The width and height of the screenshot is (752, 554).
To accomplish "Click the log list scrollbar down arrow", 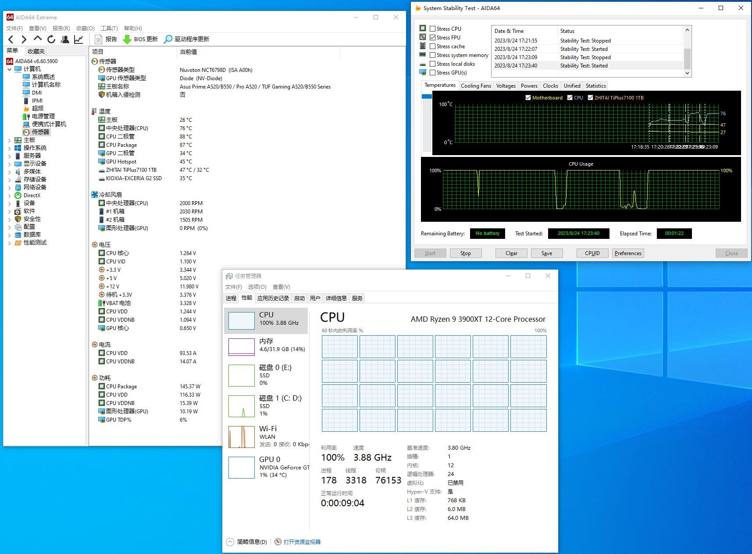I will pyautogui.click(x=687, y=73).
